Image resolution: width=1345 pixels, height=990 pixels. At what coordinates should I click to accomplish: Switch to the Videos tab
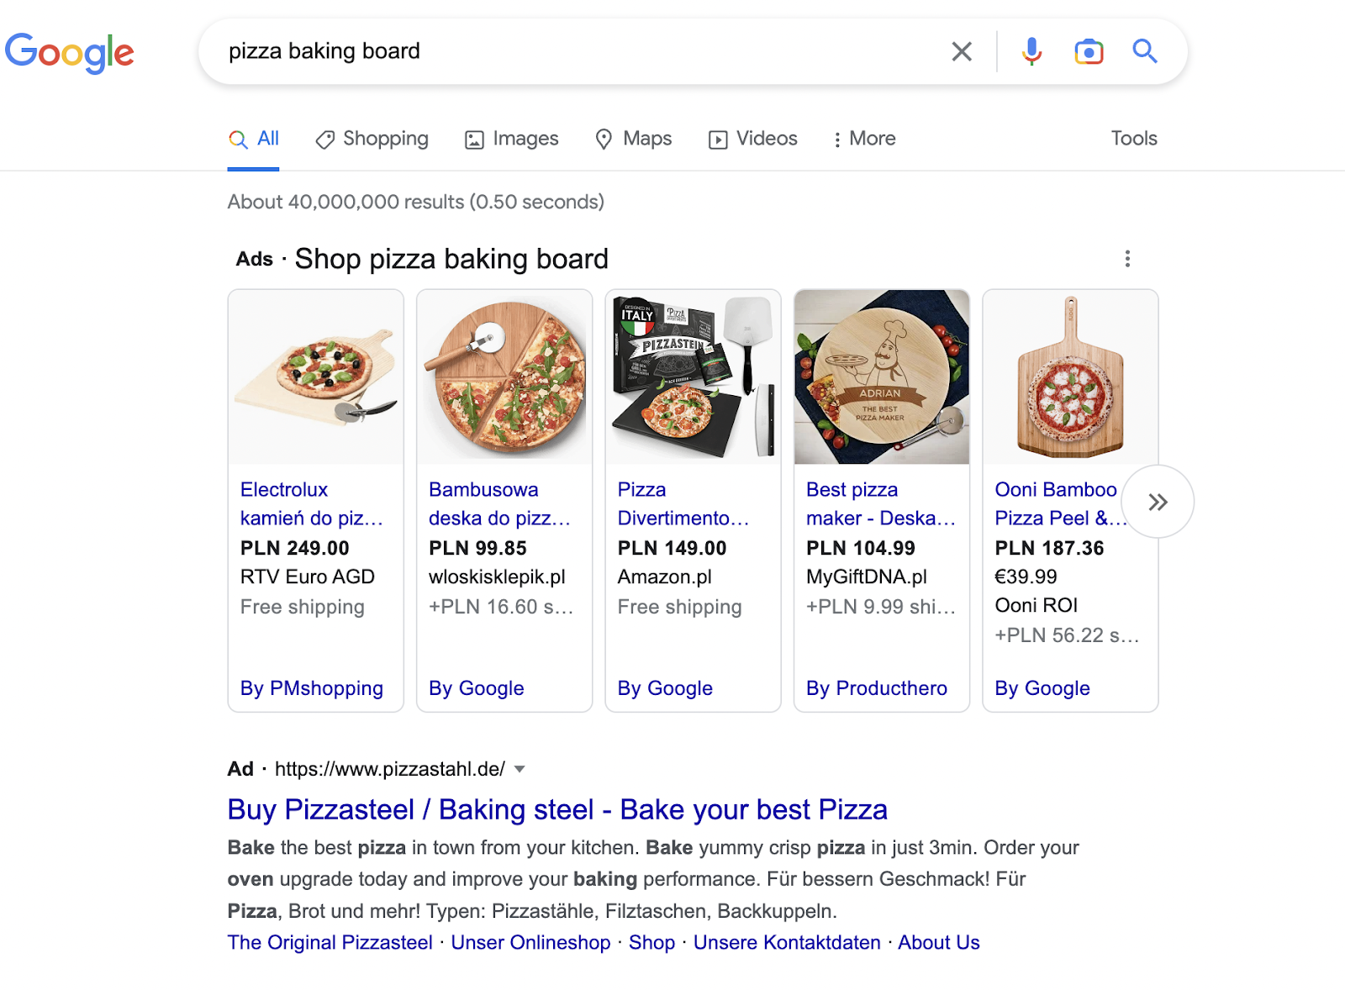(752, 139)
